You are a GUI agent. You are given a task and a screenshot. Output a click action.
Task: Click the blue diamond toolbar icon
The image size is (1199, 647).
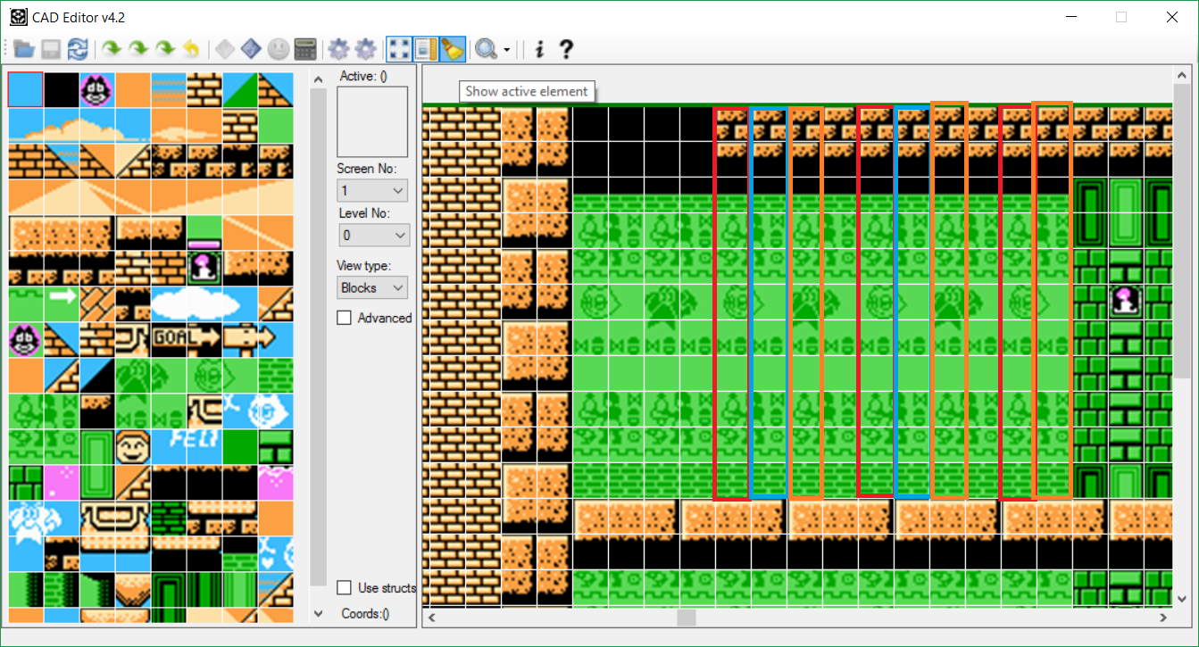pos(252,49)
